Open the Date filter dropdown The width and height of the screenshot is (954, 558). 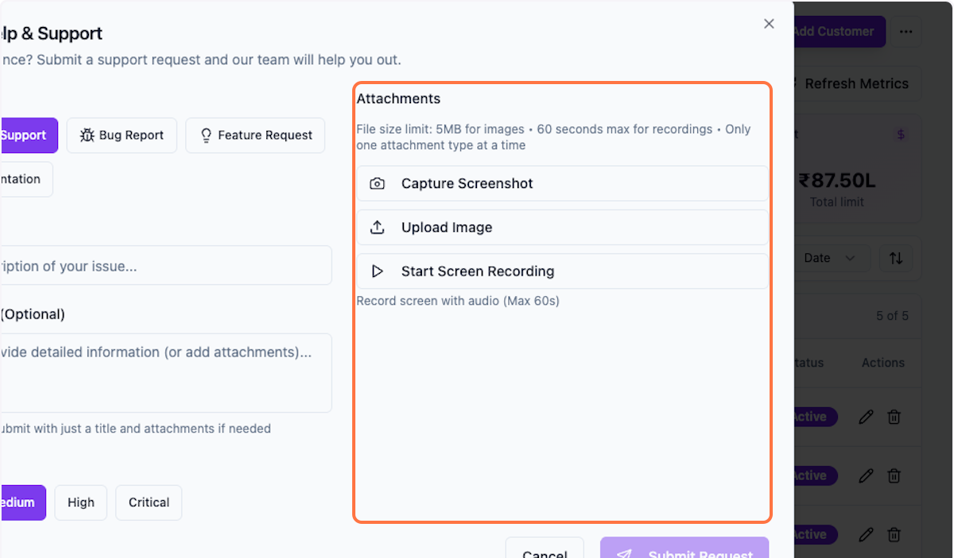[x=828, y=258]
